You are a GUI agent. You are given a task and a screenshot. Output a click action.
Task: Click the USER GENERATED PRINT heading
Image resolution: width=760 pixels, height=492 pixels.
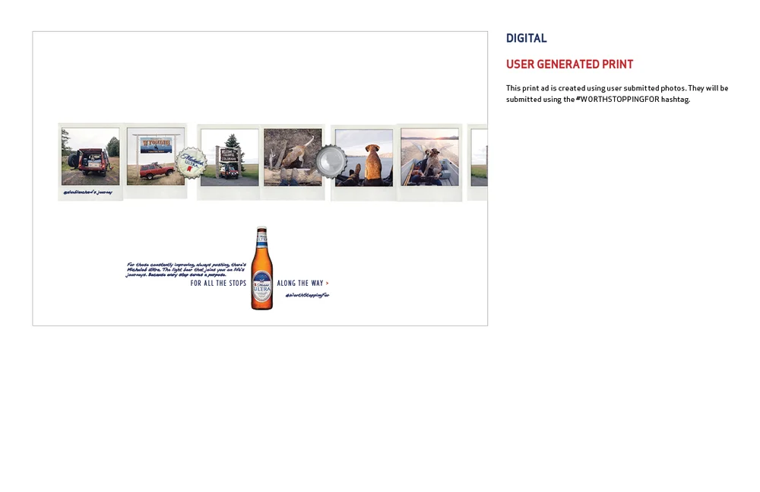tap(569, 65)
